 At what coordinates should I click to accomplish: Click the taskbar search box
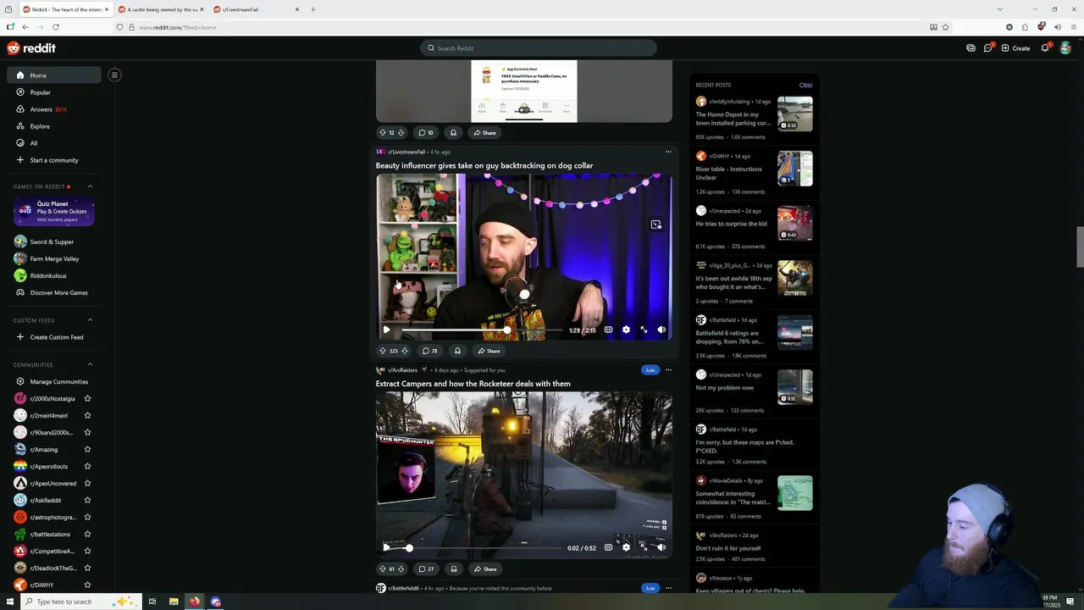[x=80, y=602]
